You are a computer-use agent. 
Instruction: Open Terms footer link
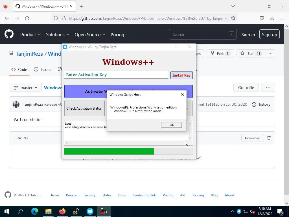pos(55,195)
